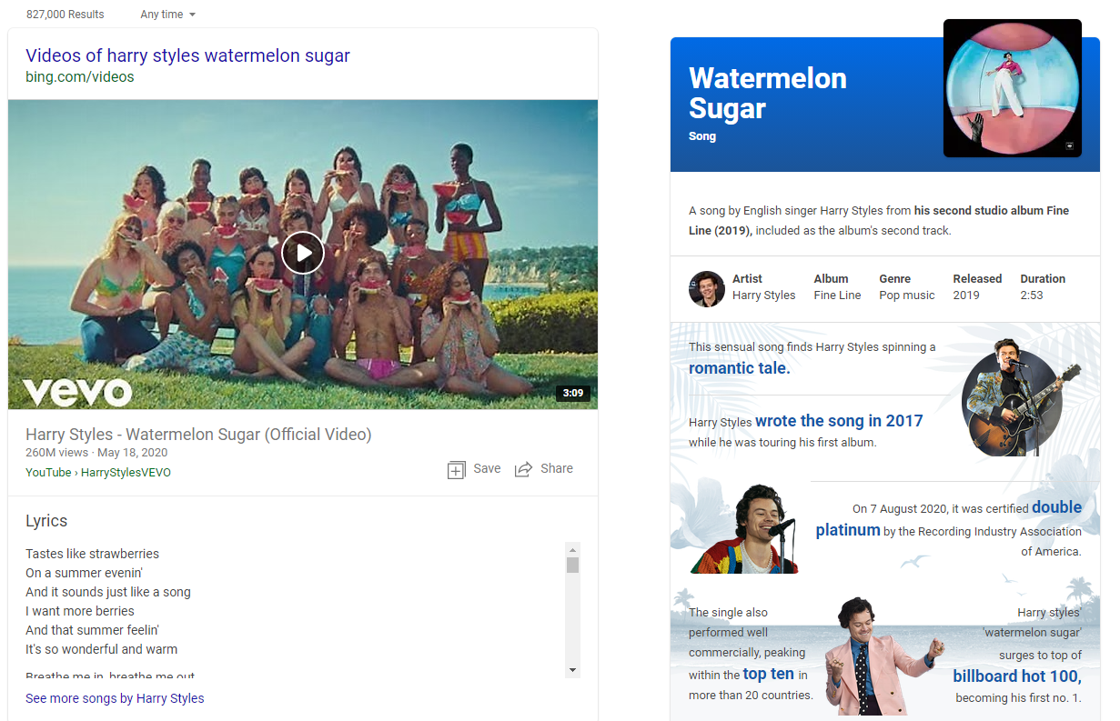
Task: Click the Harry Styles guitar performance photo
Action: pos(1012,397)
